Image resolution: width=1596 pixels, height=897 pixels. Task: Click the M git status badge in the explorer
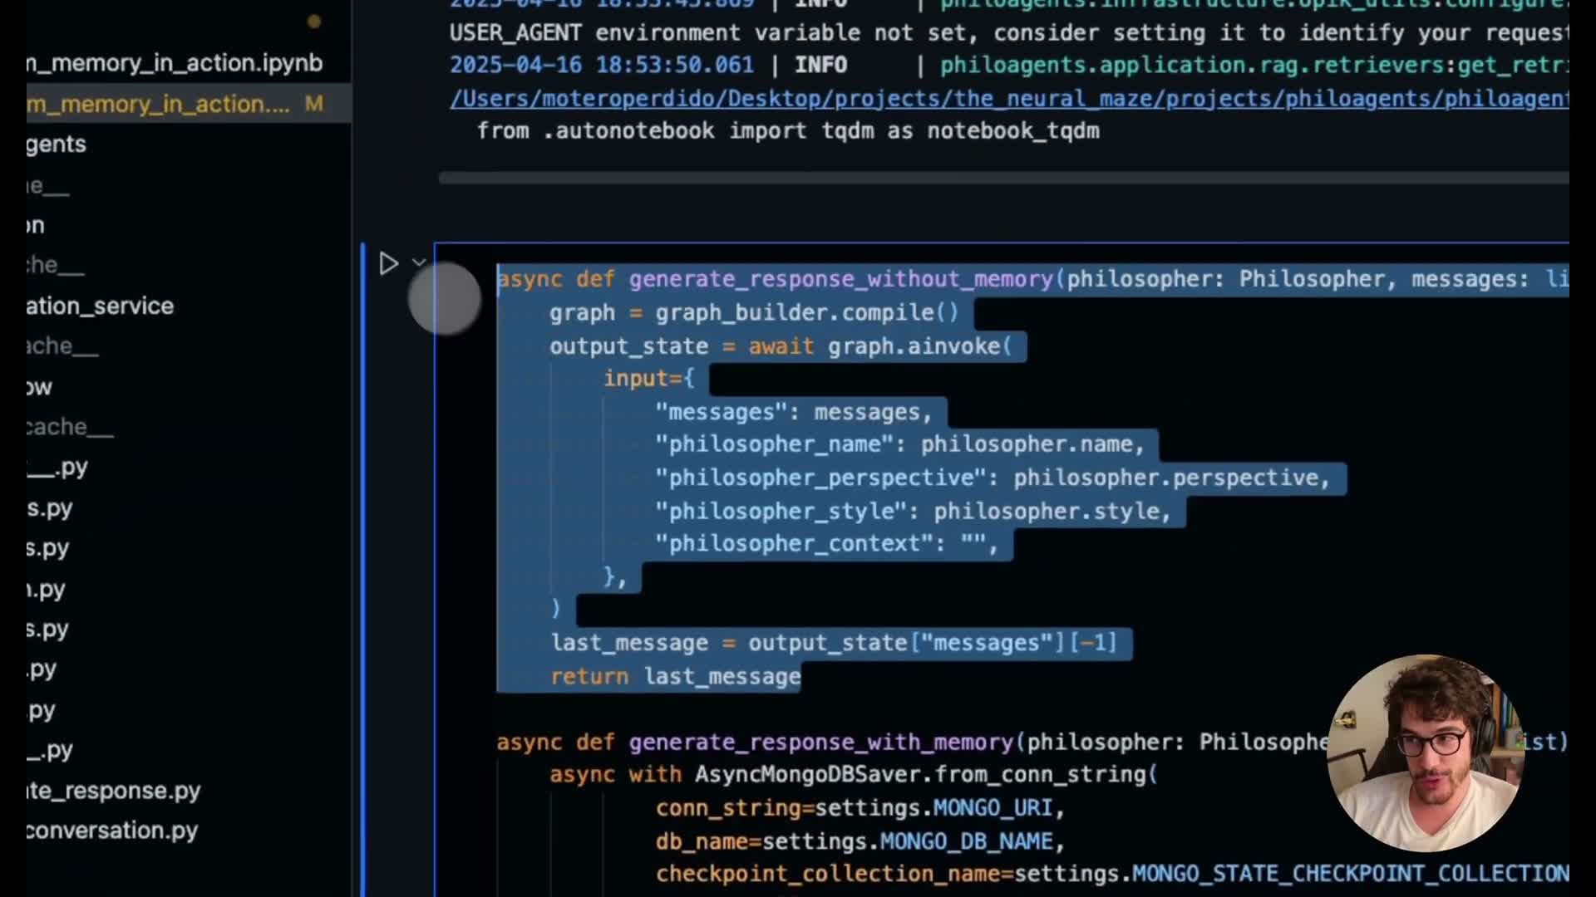(x=313, y=104)
